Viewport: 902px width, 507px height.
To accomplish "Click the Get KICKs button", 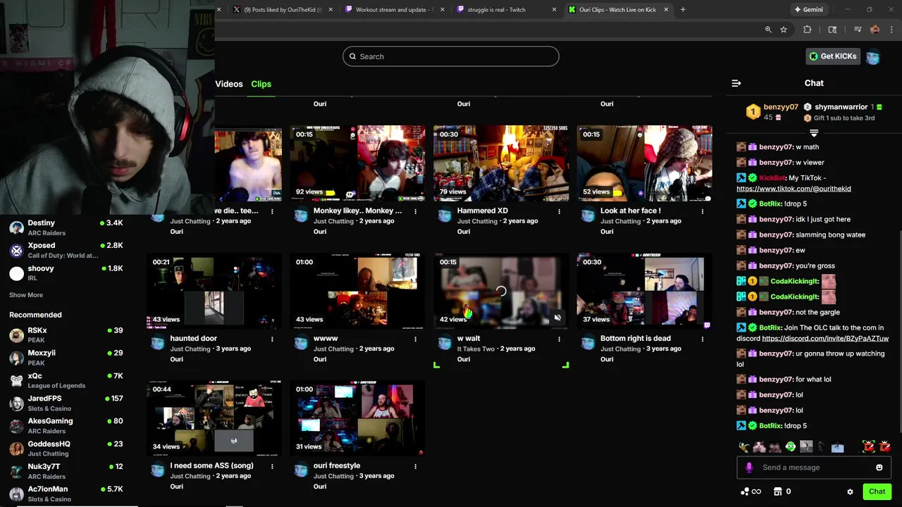I will (833, 56).
